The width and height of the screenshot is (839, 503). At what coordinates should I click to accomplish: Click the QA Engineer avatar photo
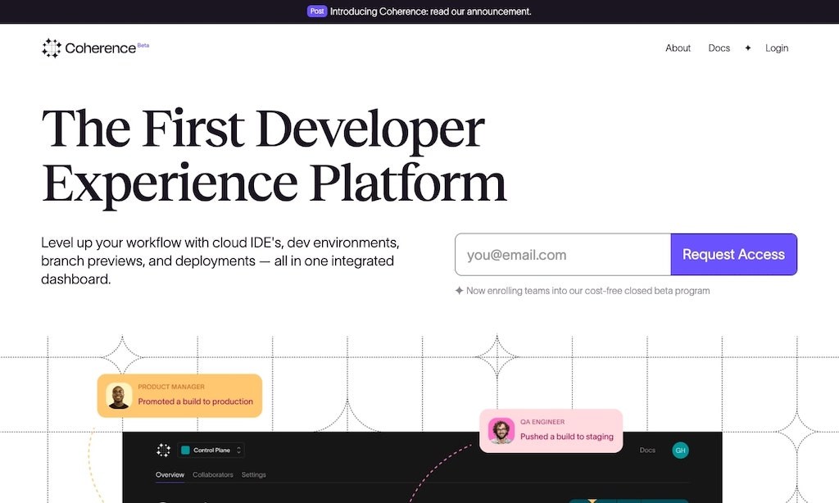pos(501,431)
